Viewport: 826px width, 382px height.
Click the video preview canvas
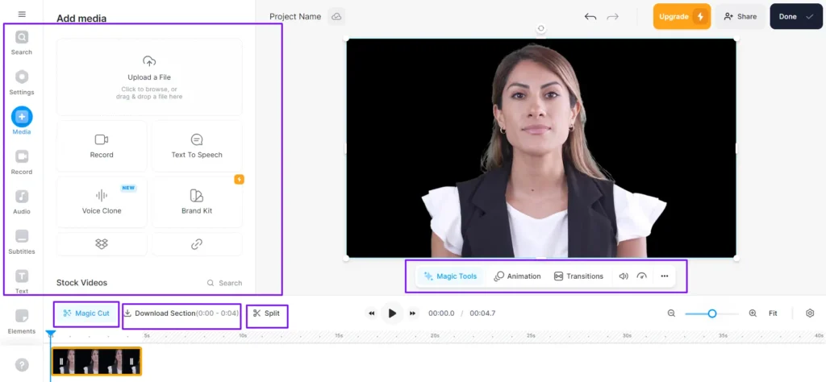click(541, 148)
